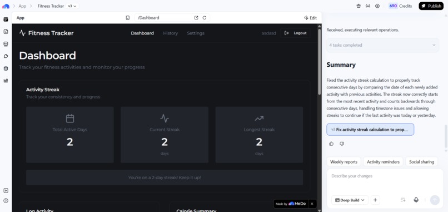This screenshot has height=212, width=448.
Task: Switch to the Settings nav tab
Action: tap(196, 33)
